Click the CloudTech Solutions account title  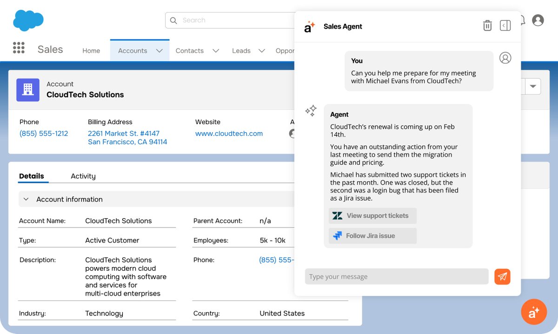[85, 94]
